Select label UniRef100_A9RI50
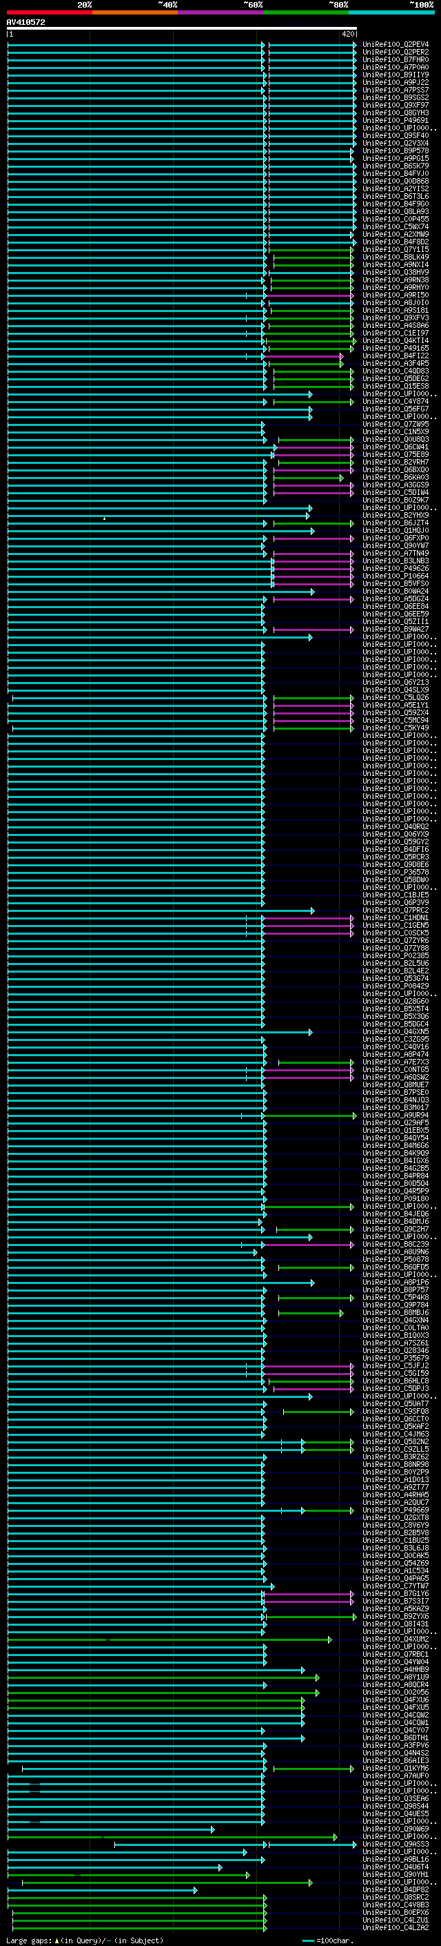441x1946 pixels. click(x=396, y=295)
